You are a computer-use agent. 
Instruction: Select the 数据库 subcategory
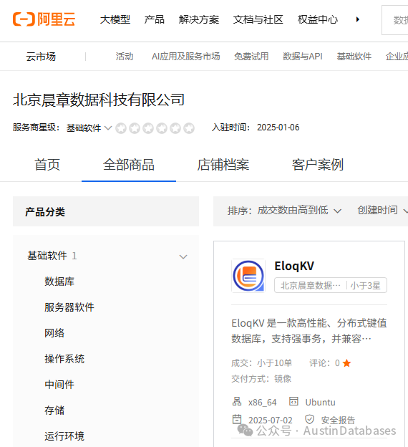pos(59,282)
